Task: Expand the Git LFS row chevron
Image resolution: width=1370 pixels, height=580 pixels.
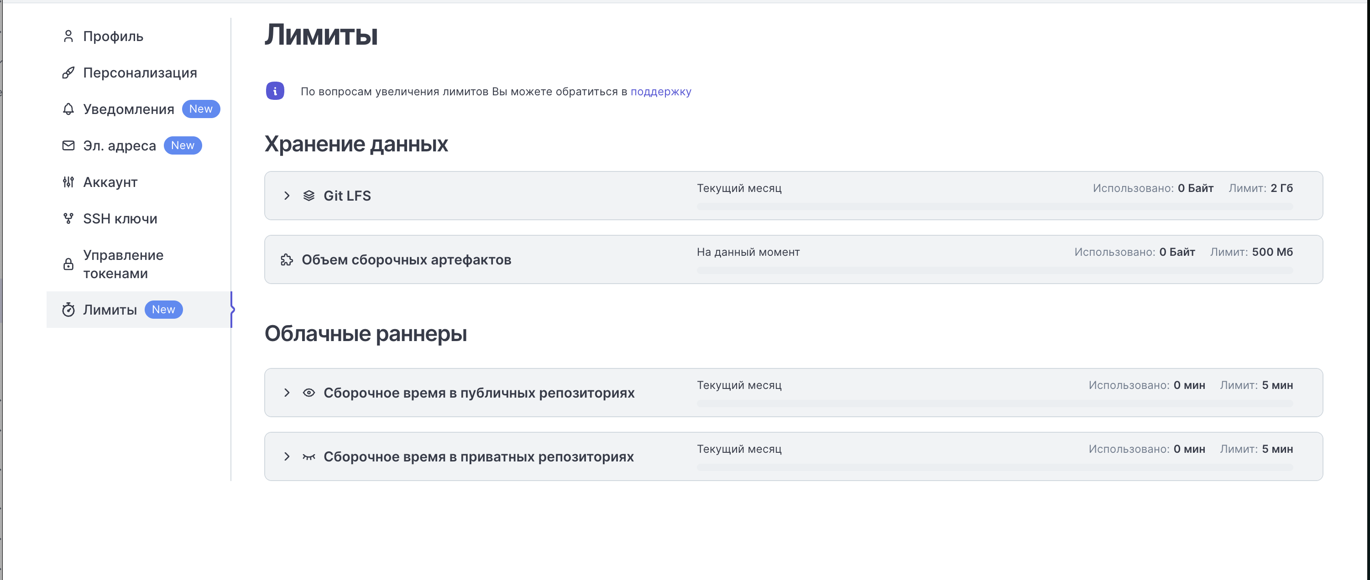Action: coord(287,196)
